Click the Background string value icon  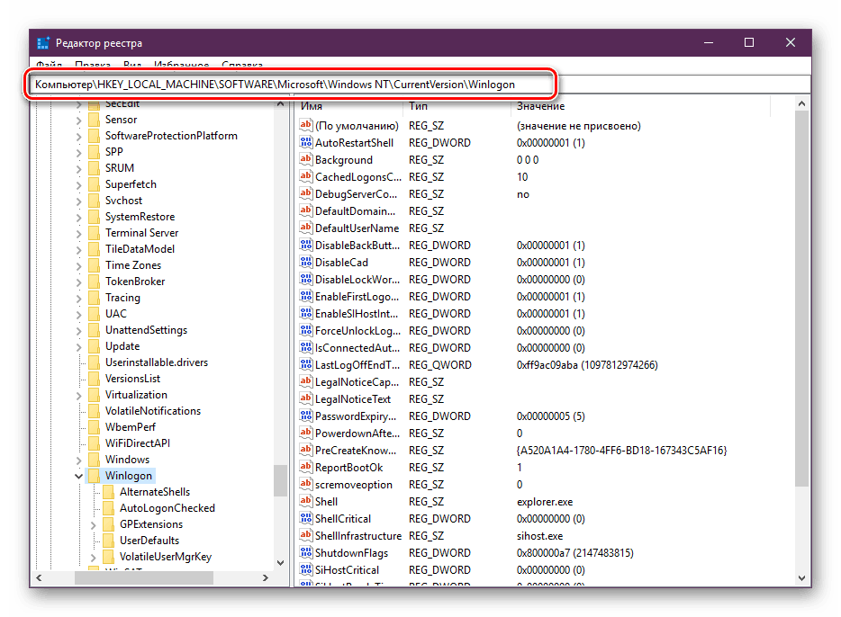pyautogui.click(x=306, y=159)
